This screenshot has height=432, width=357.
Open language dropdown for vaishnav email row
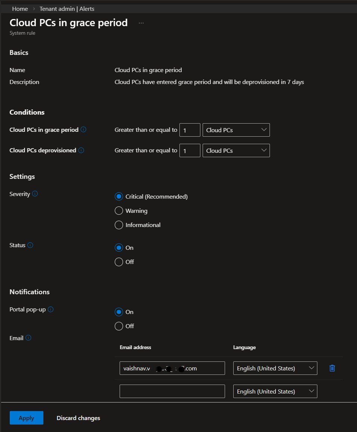click(275, 368)
